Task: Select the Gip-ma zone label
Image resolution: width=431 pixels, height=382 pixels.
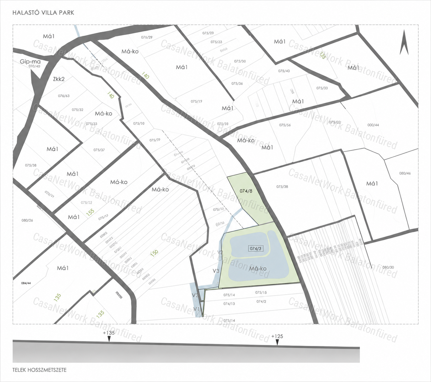Action: click(30, 62)
